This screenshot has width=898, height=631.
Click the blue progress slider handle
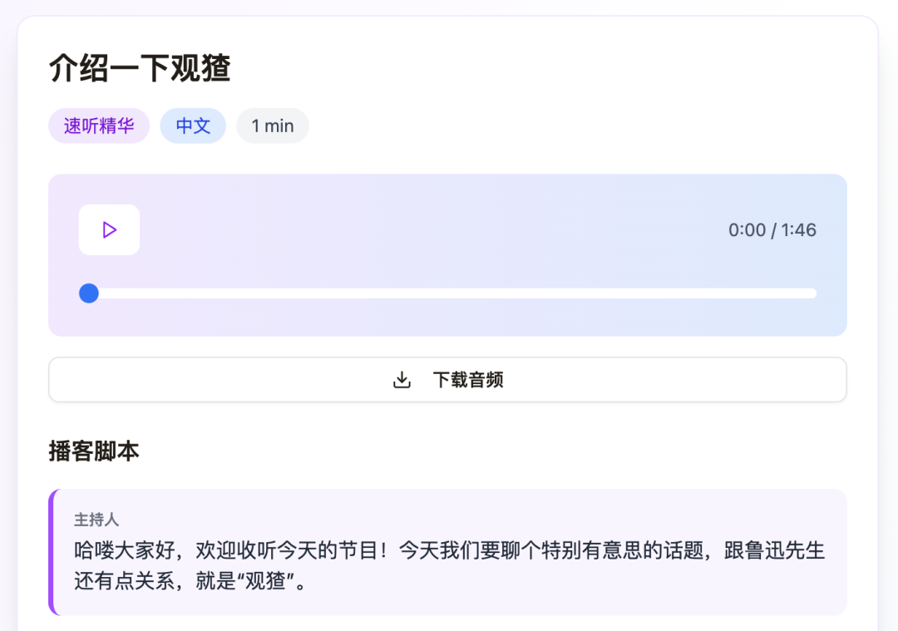tap(88, 293)
